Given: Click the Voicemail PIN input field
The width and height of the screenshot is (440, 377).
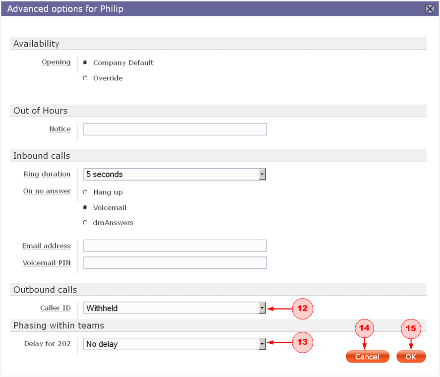Looking at the screenshot, I should [x=175, y=263].
